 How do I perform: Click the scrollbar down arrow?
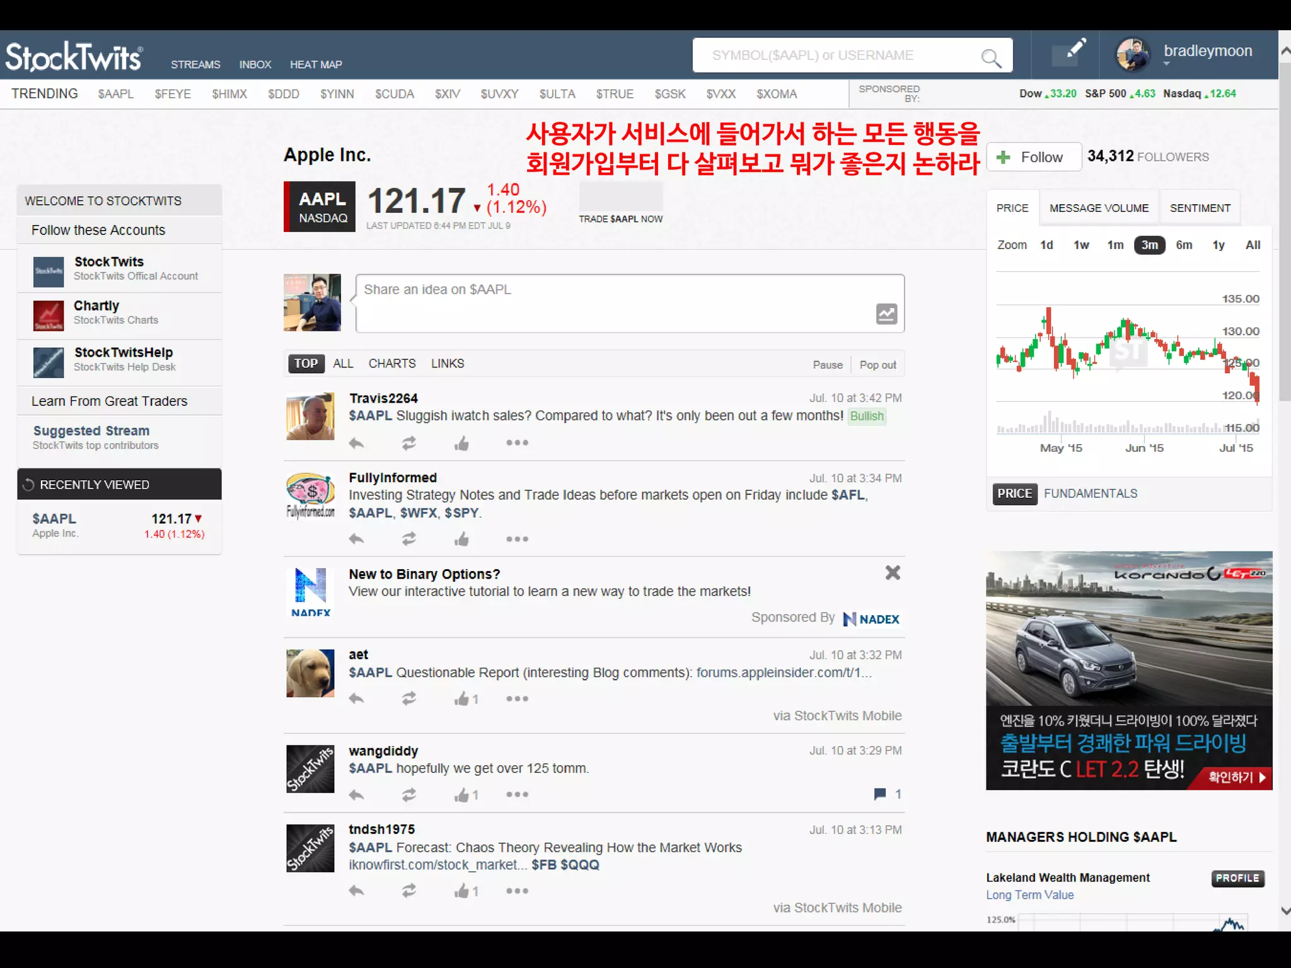point(1285,911)
